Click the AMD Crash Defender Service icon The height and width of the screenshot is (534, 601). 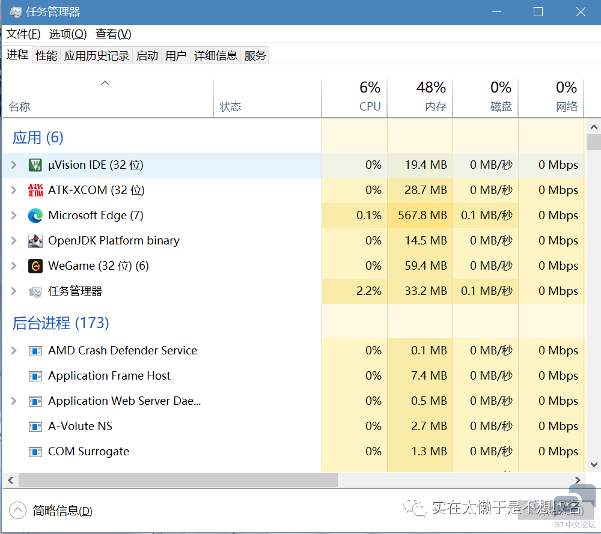pos(35,351)
